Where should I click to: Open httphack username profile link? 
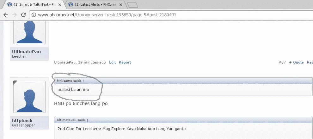pos(22,121)
